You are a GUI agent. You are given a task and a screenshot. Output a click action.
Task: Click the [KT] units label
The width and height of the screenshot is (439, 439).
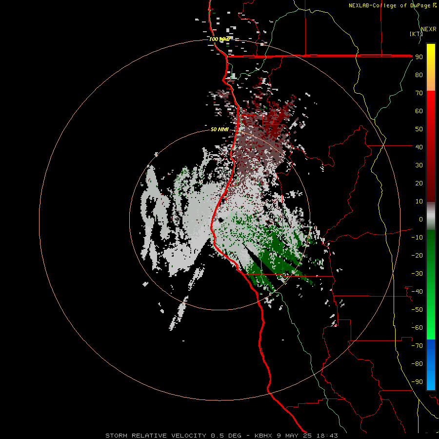click(416, 34)
